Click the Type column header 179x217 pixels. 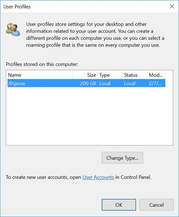(x=110, y=75)
